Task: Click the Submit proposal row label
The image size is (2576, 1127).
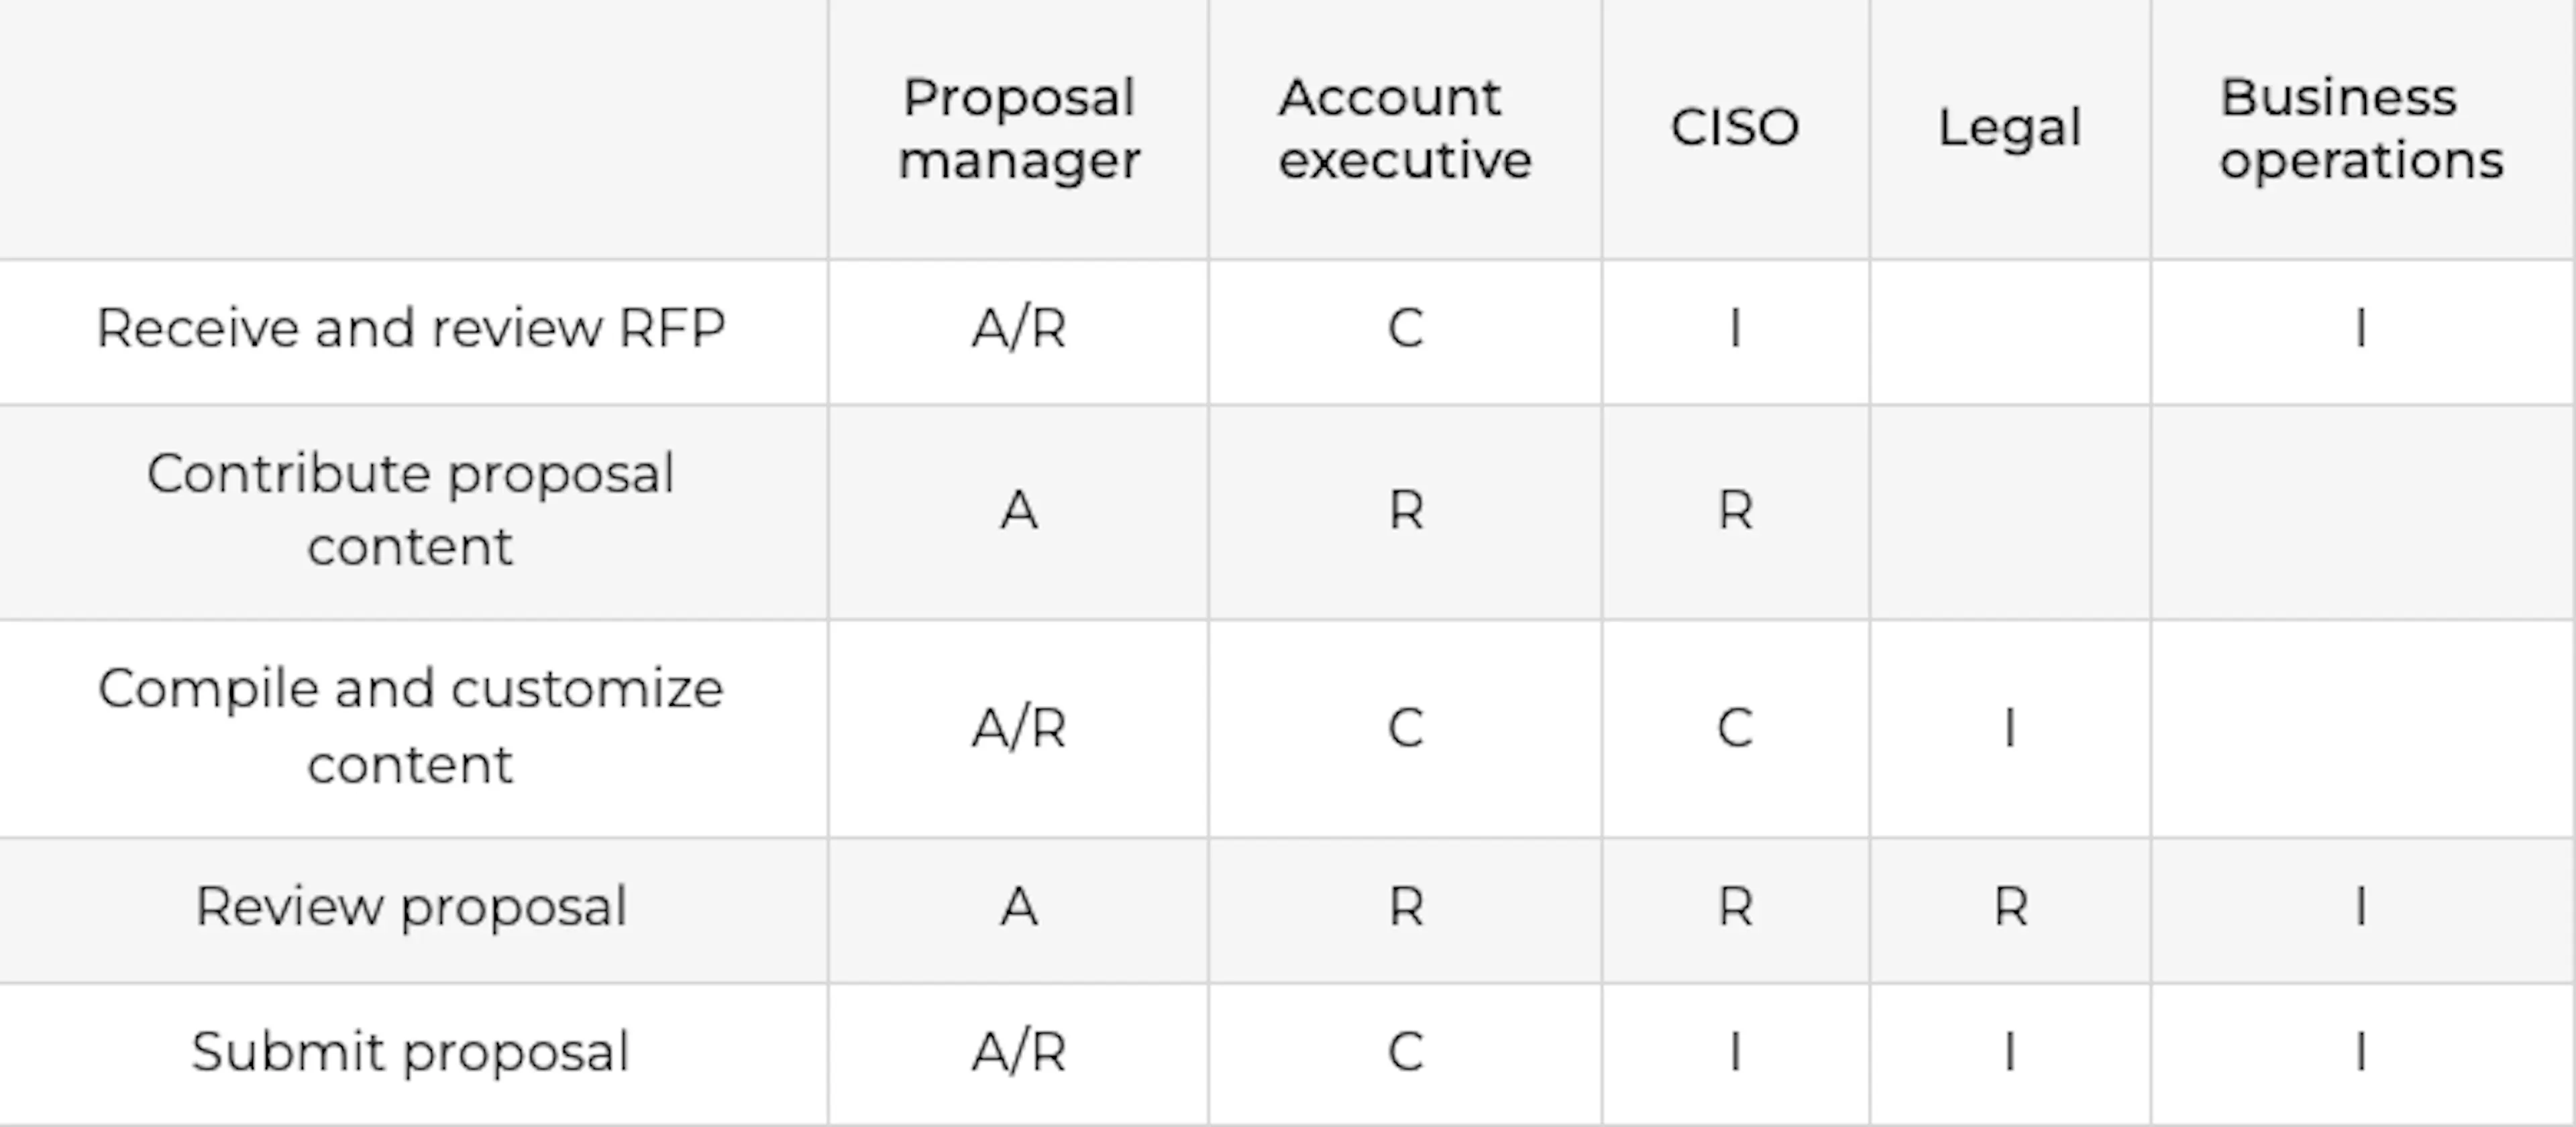Action: [x=411, y=1052]
